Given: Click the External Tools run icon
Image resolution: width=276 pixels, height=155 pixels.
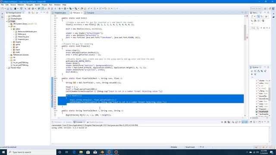Looking at the screenshot, I should (76, 9).
